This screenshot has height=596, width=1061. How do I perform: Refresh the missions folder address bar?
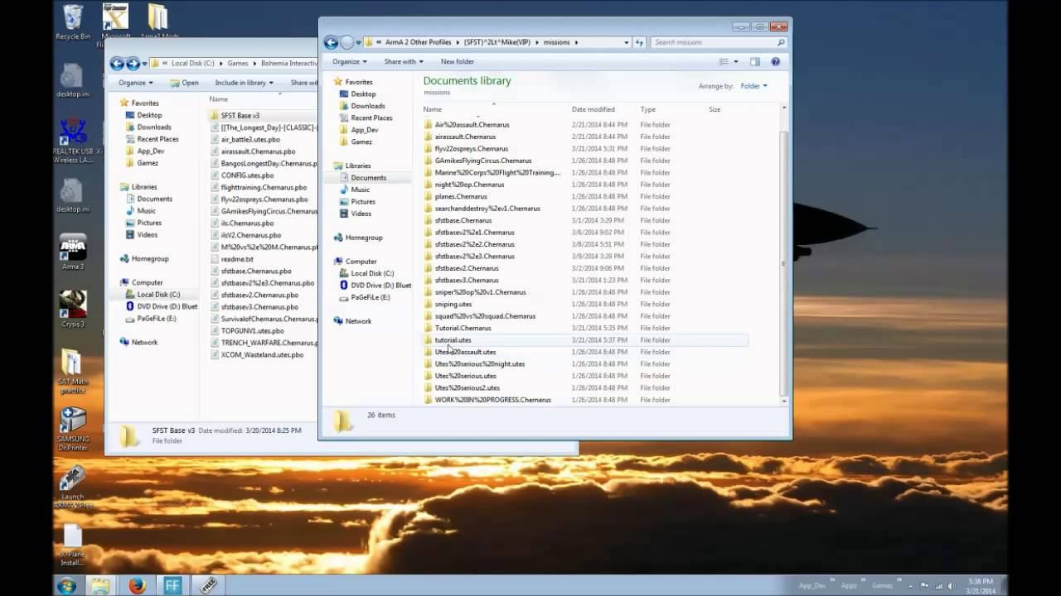pos(639,42)
